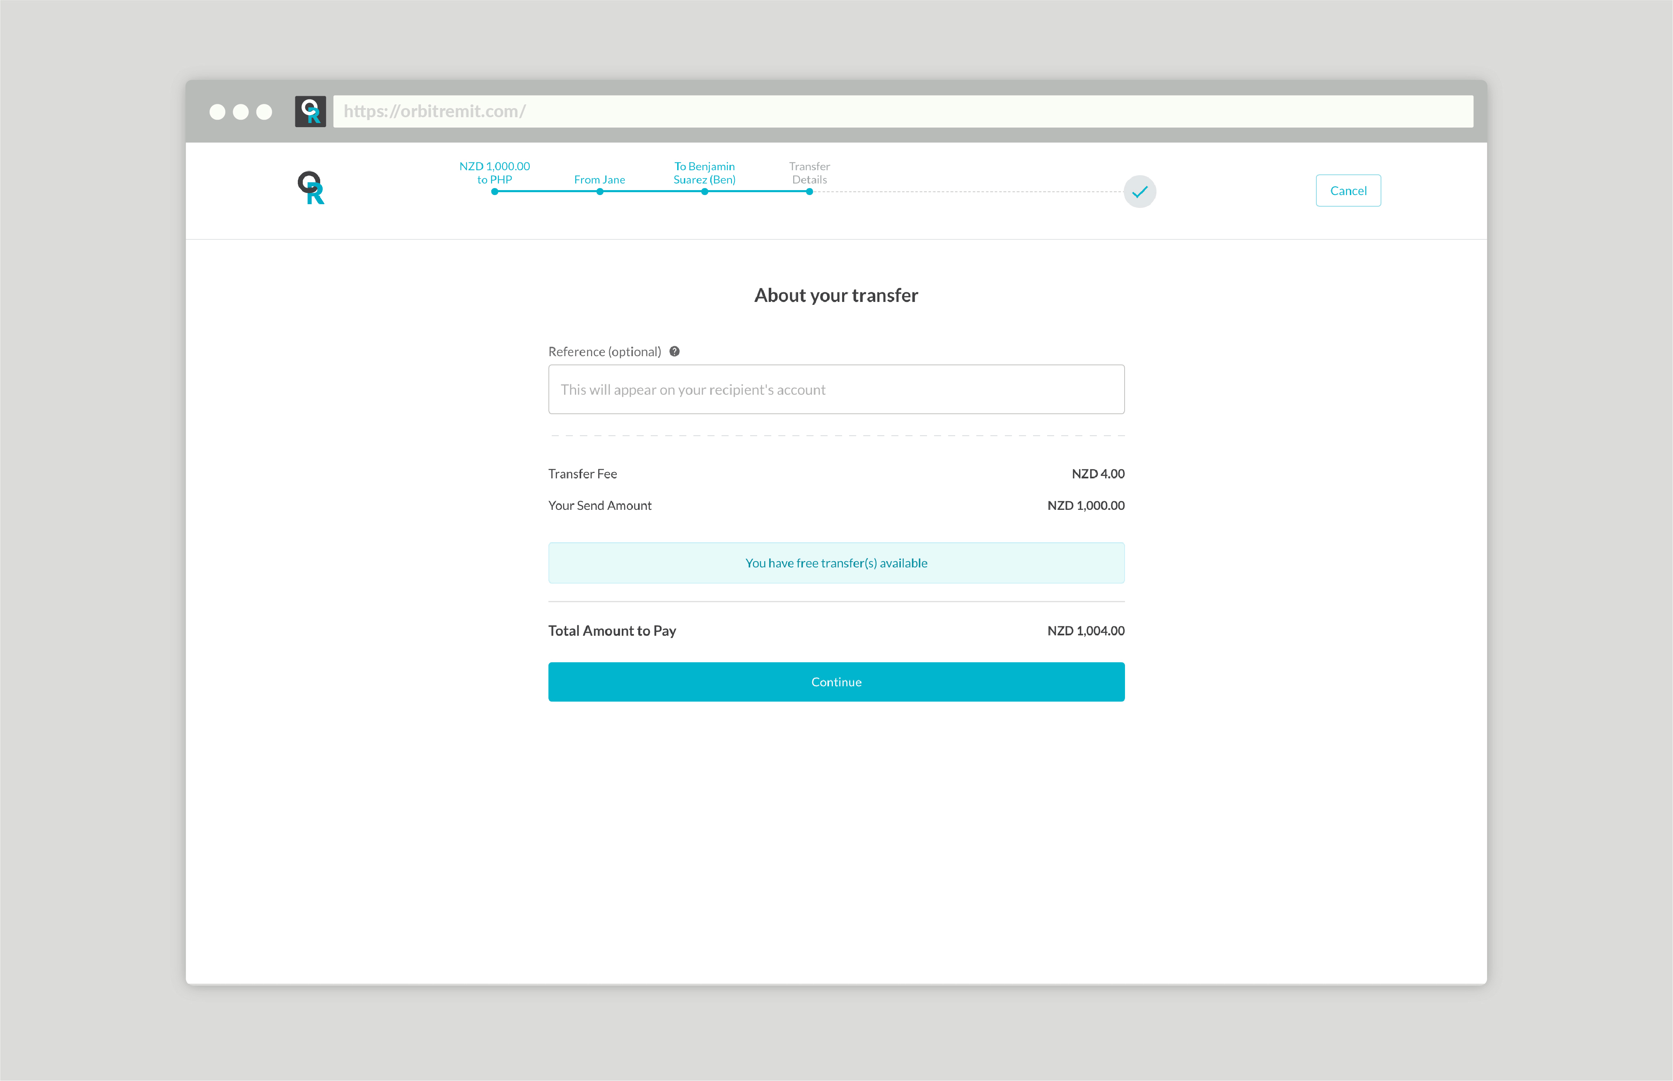Open the To Benjamin Suarez (Ben) step
Image resolution: width=1673 pixels, height=1081 pixels.
tap(704, 173)
